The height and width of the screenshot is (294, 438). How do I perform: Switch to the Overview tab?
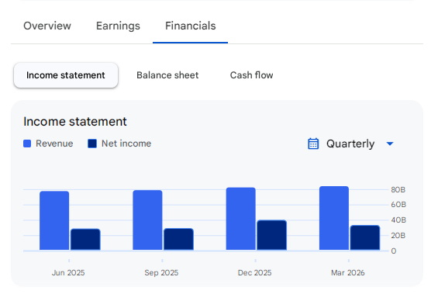pos(47,26)
